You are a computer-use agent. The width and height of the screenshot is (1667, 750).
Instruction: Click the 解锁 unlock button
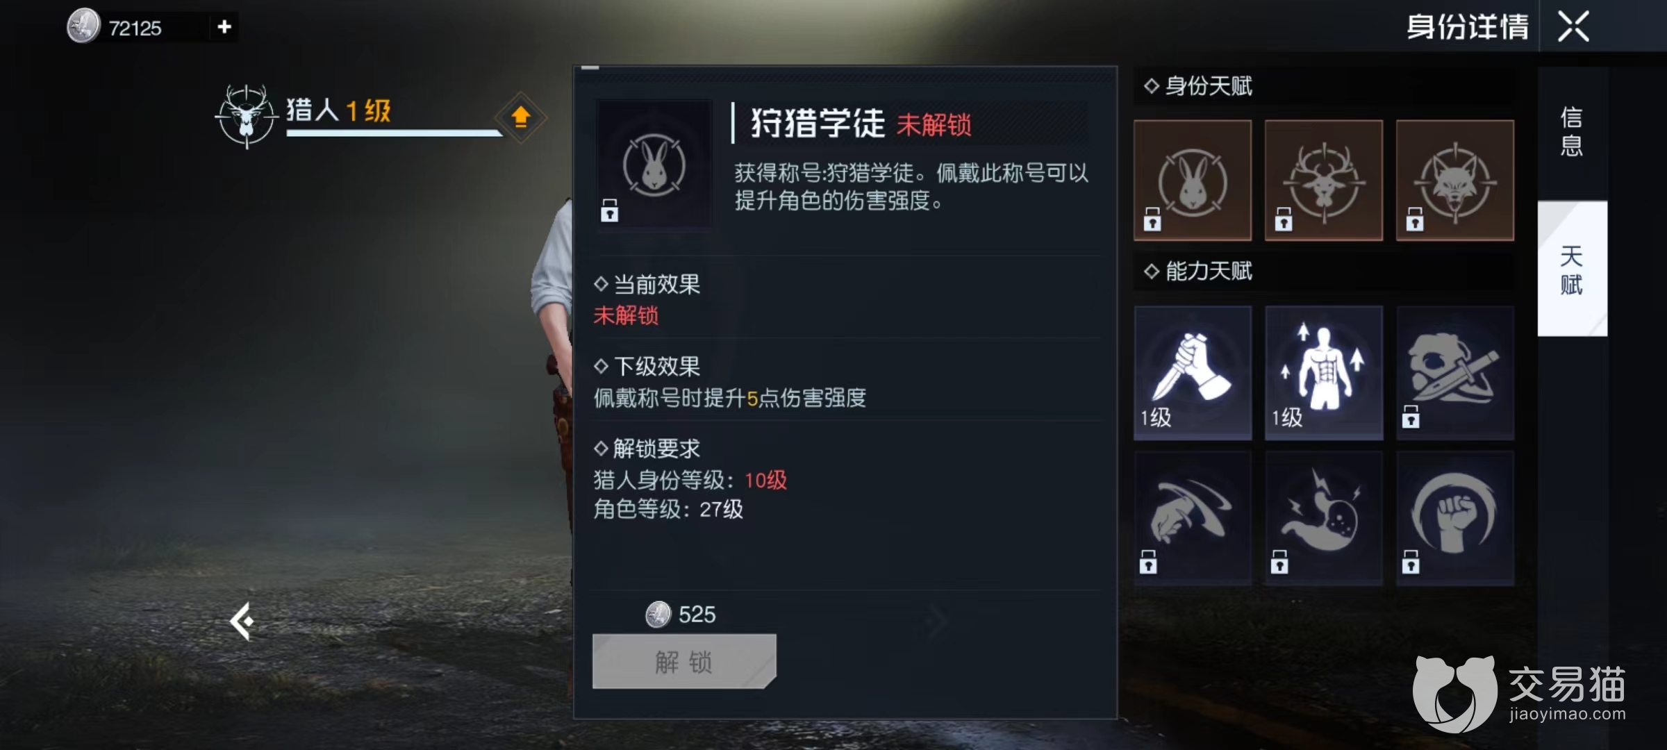(x=684, y=661)
